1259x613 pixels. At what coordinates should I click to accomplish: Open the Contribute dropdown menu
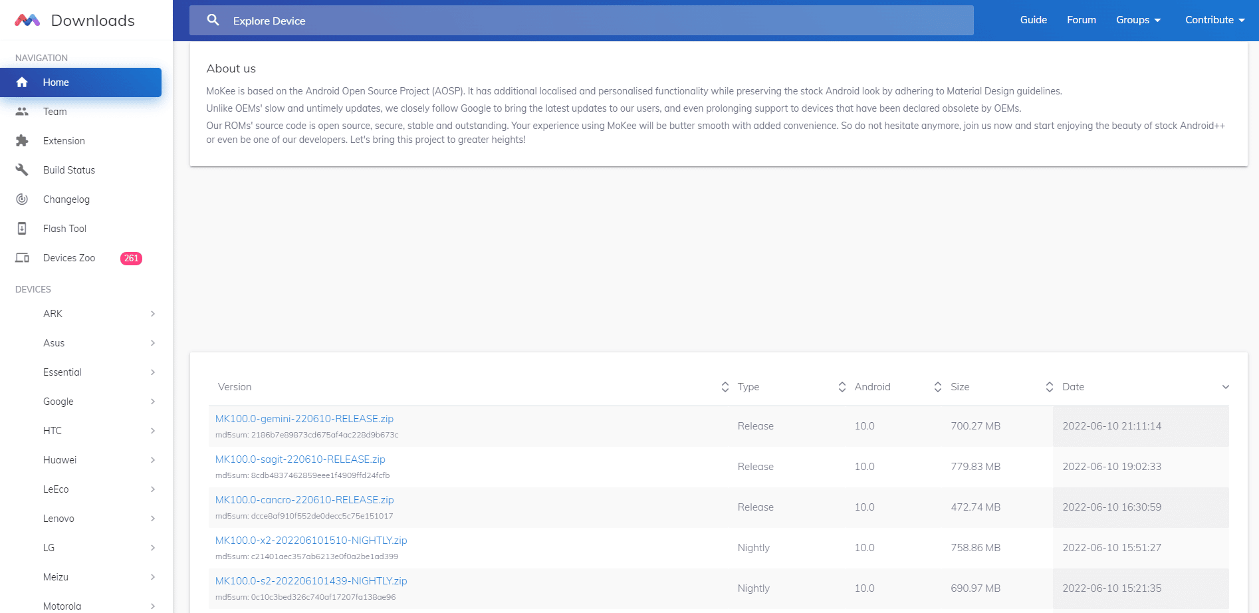[x=1214, y=20]
